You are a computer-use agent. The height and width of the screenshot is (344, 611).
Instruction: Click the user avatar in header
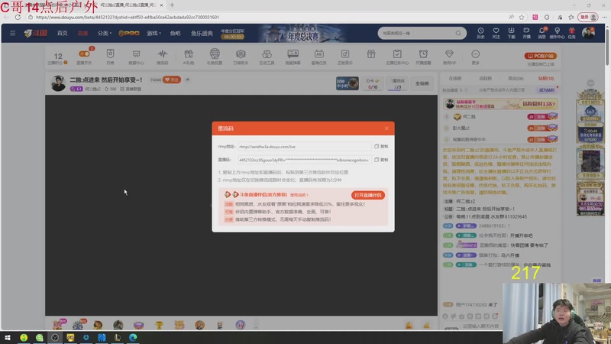[x=588, y=33]
